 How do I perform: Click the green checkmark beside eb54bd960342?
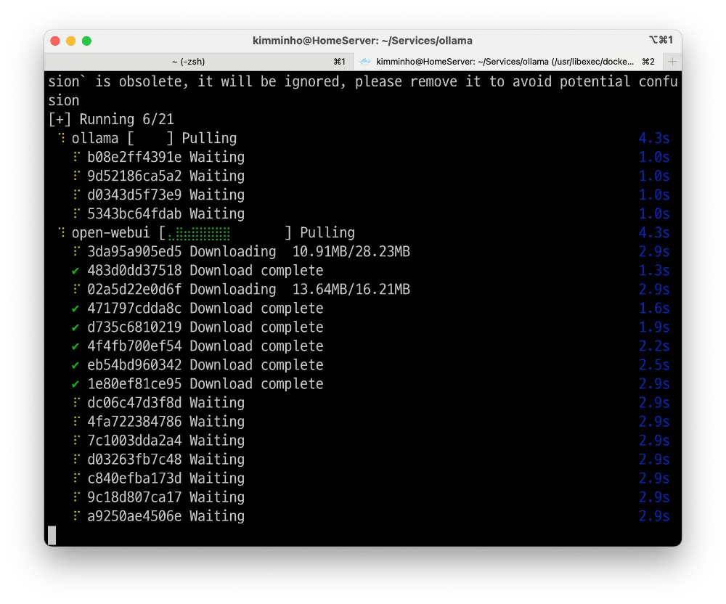(x=76, y=365)
